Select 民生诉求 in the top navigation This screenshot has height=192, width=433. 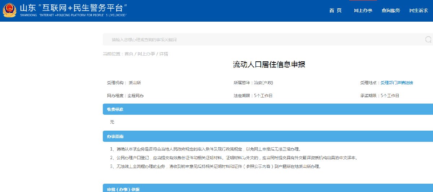[419, 10]
